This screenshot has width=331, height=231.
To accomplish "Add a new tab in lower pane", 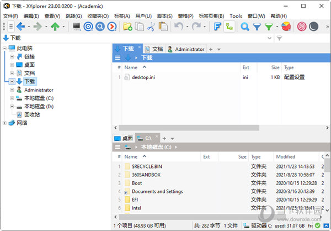I will (x=164, y=139).
